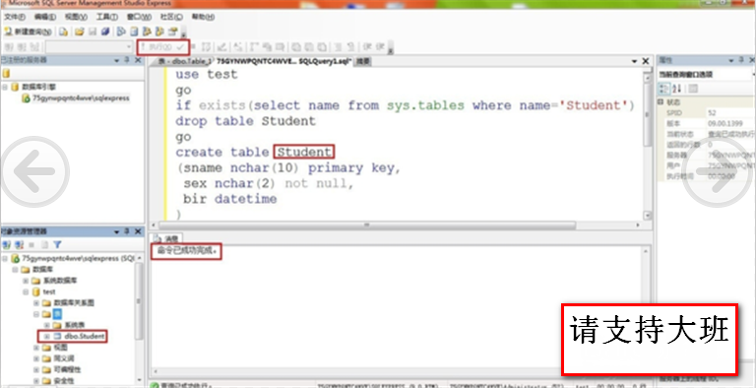This screenshot has width=756, height=388.
Task: Select dbo.Student in Object Explorer
Action: (85, 336)
